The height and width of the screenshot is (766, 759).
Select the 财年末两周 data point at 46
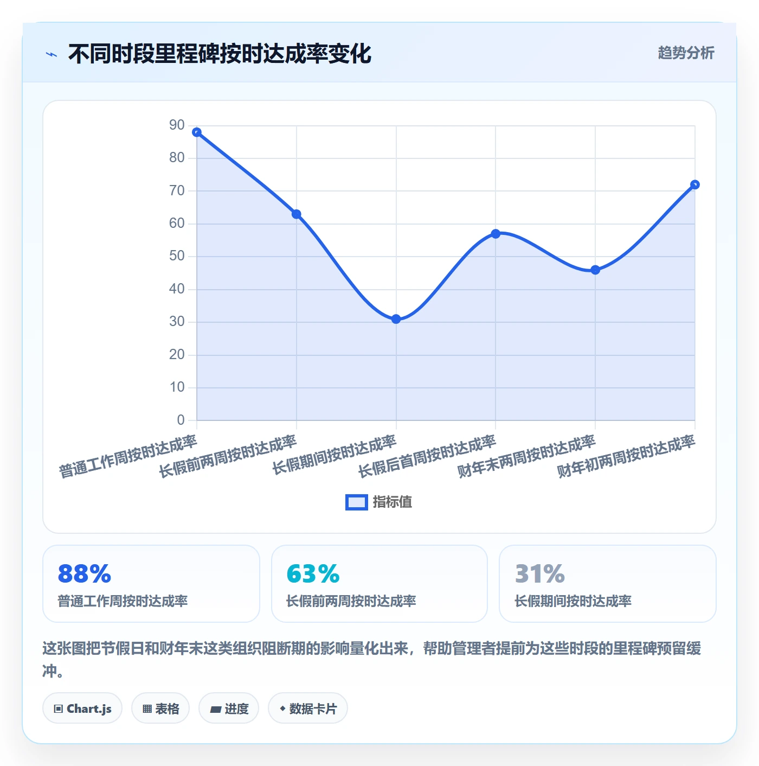595,270
